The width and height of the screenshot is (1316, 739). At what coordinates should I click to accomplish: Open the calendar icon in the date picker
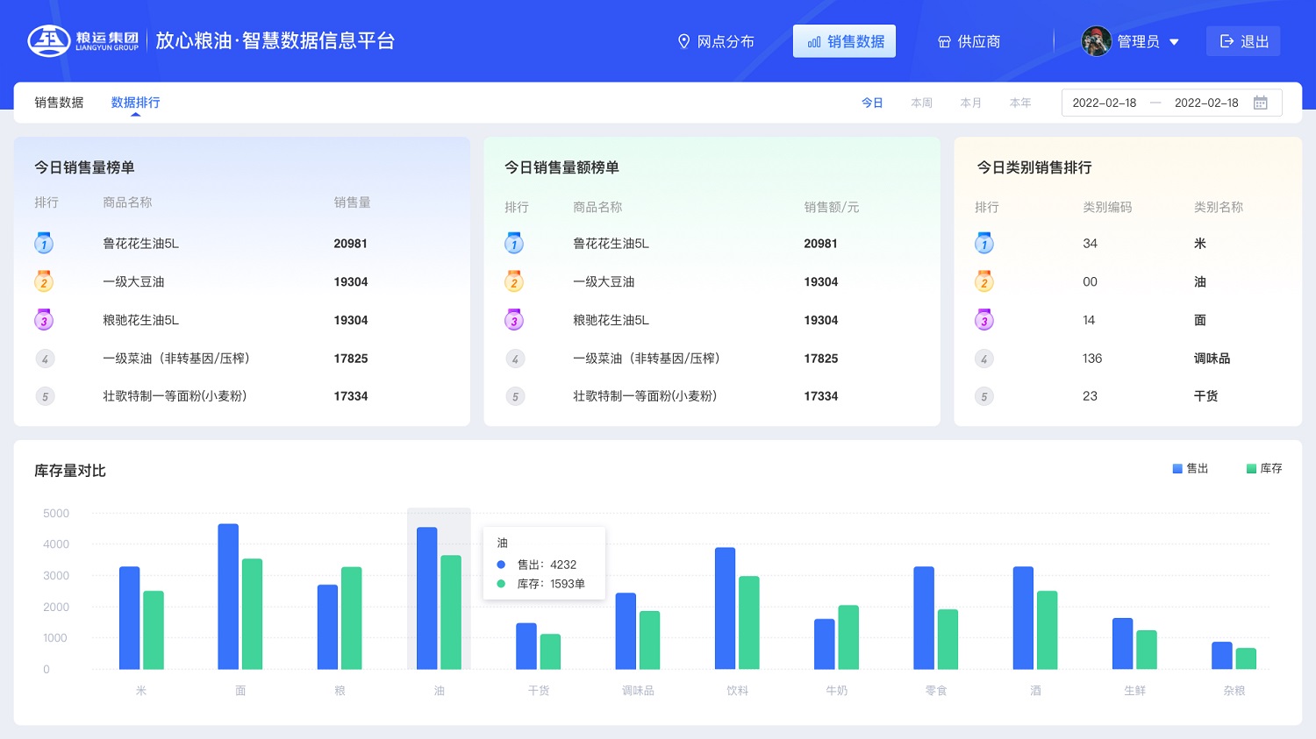point(1261,103)
